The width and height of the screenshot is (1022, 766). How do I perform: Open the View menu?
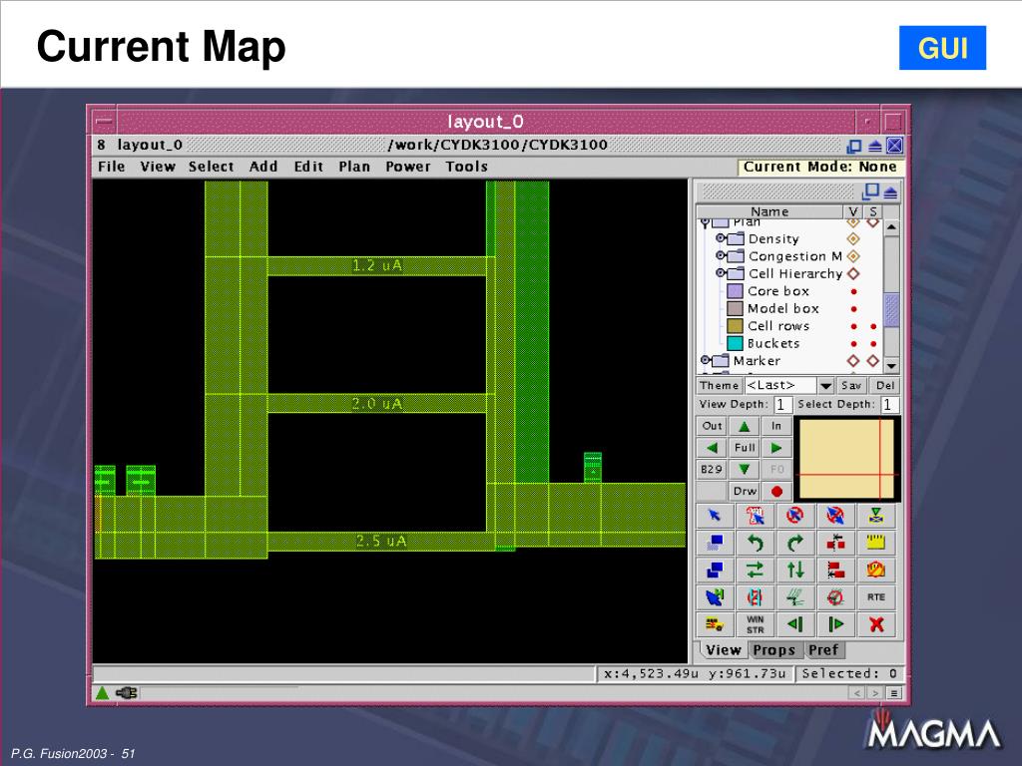point(158,167)
